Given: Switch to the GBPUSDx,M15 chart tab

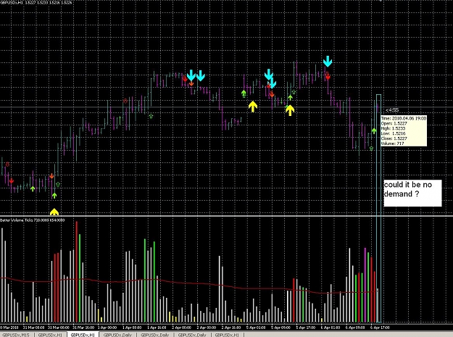Looking at the screenshot, I should point(17,335).
